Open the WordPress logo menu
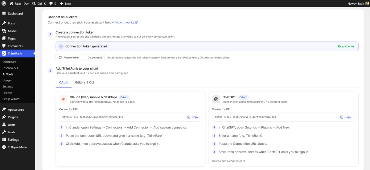 click(x=4, y=3)
